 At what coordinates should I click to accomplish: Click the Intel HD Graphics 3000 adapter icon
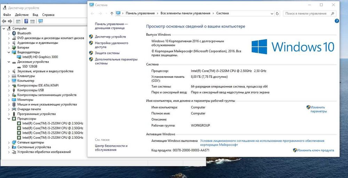19,57
